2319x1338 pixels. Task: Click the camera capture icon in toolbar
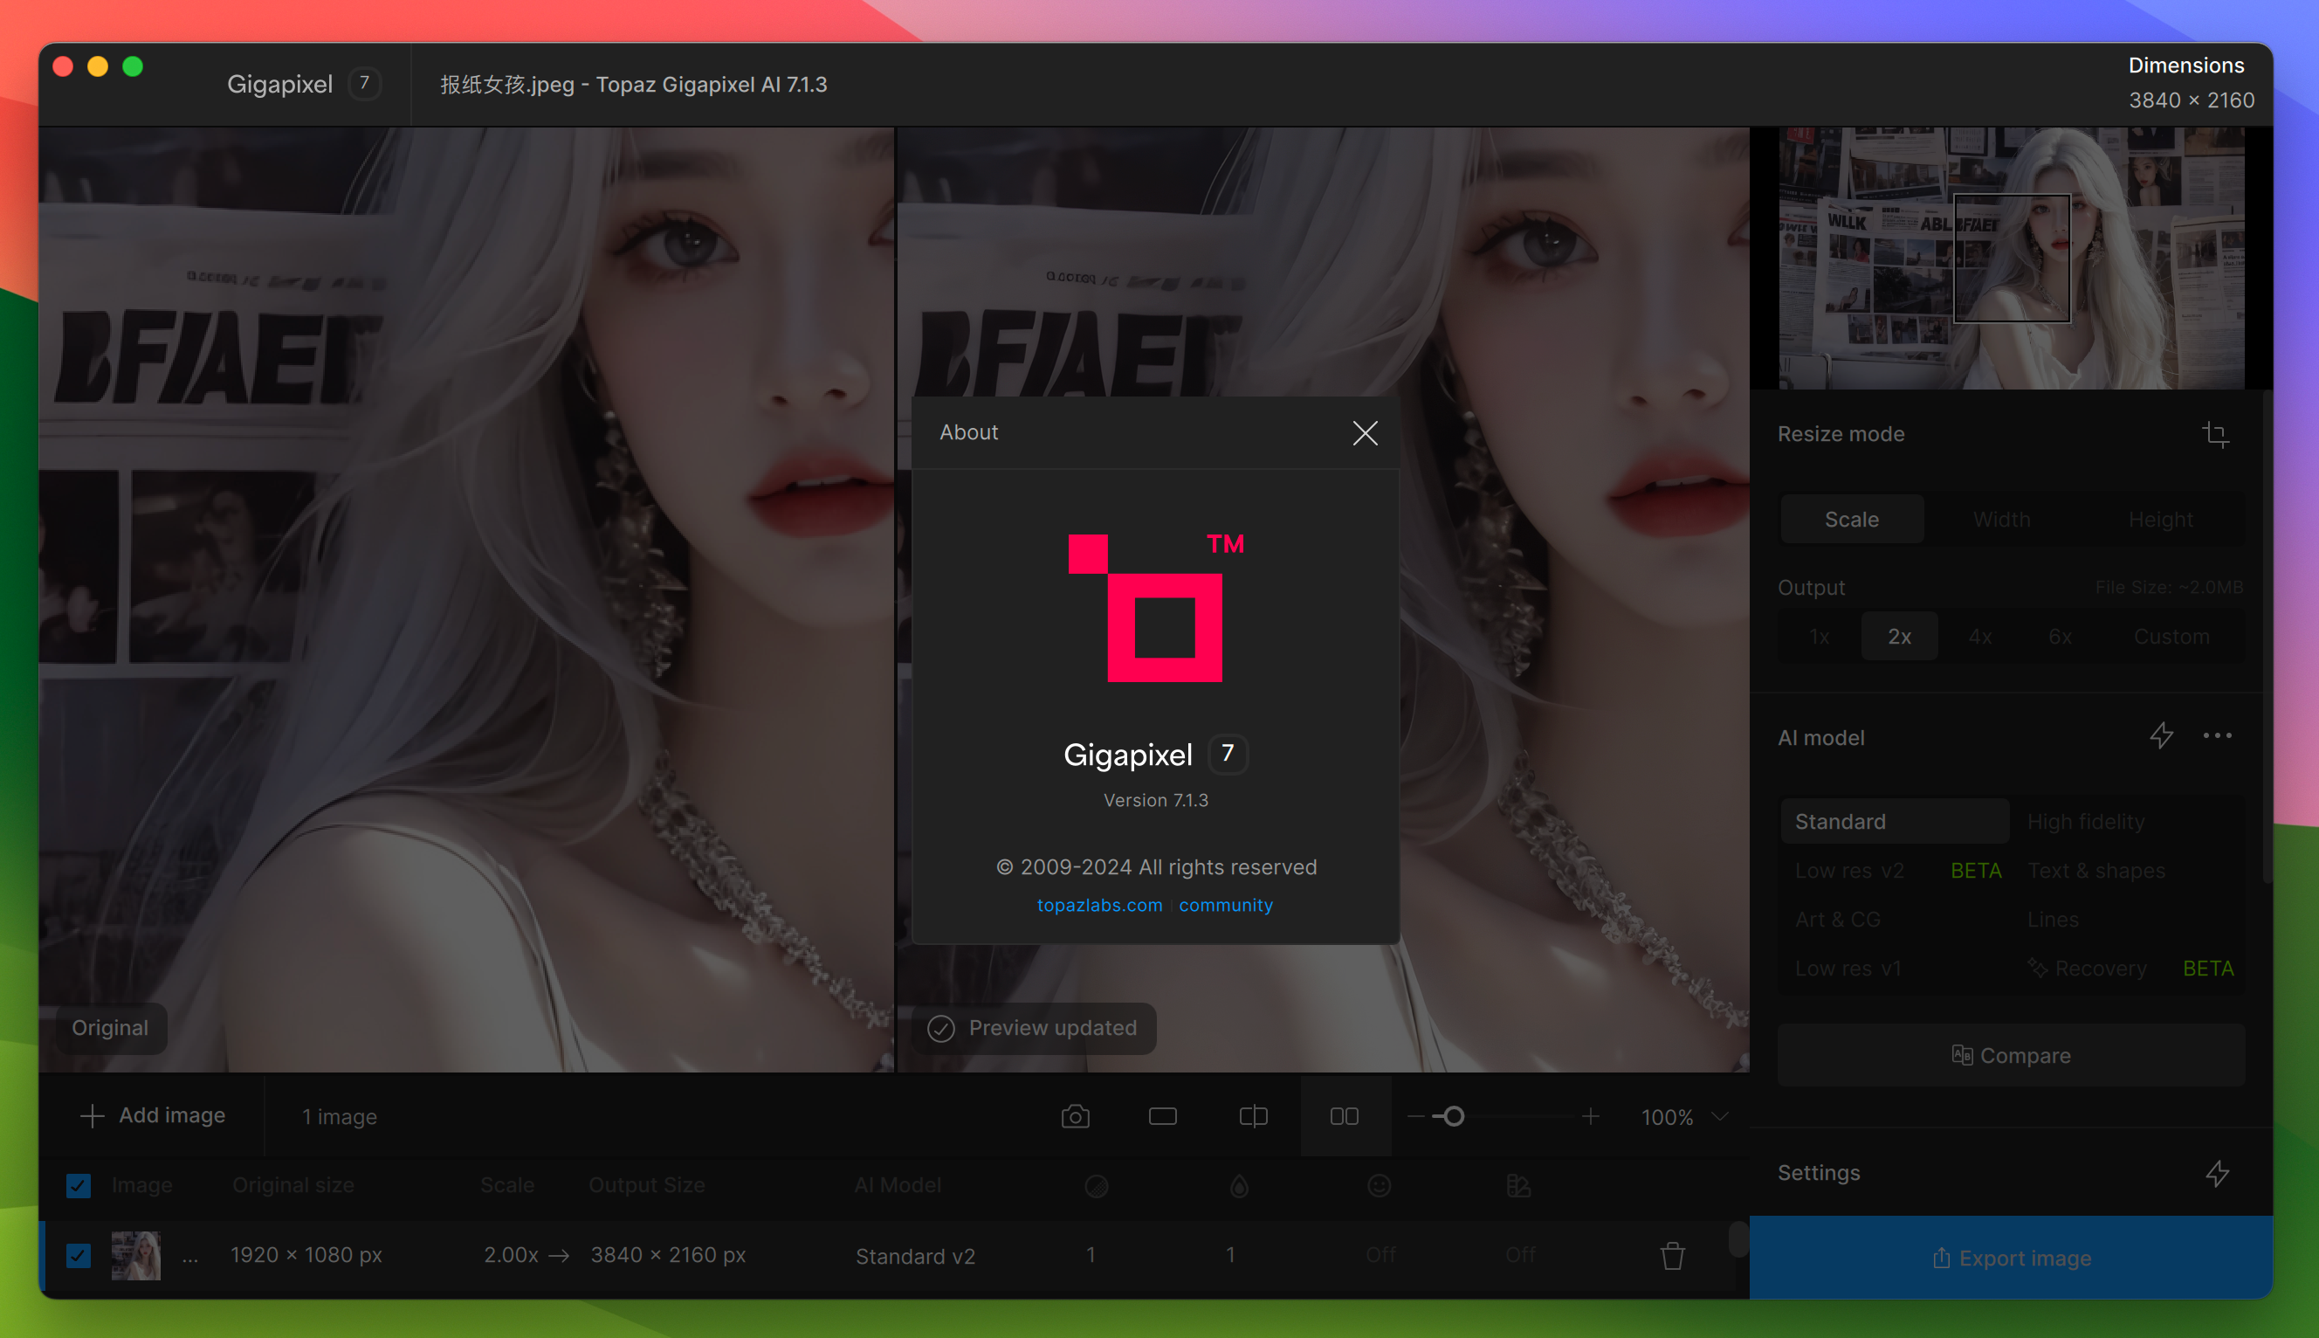pos(1077,1115)
